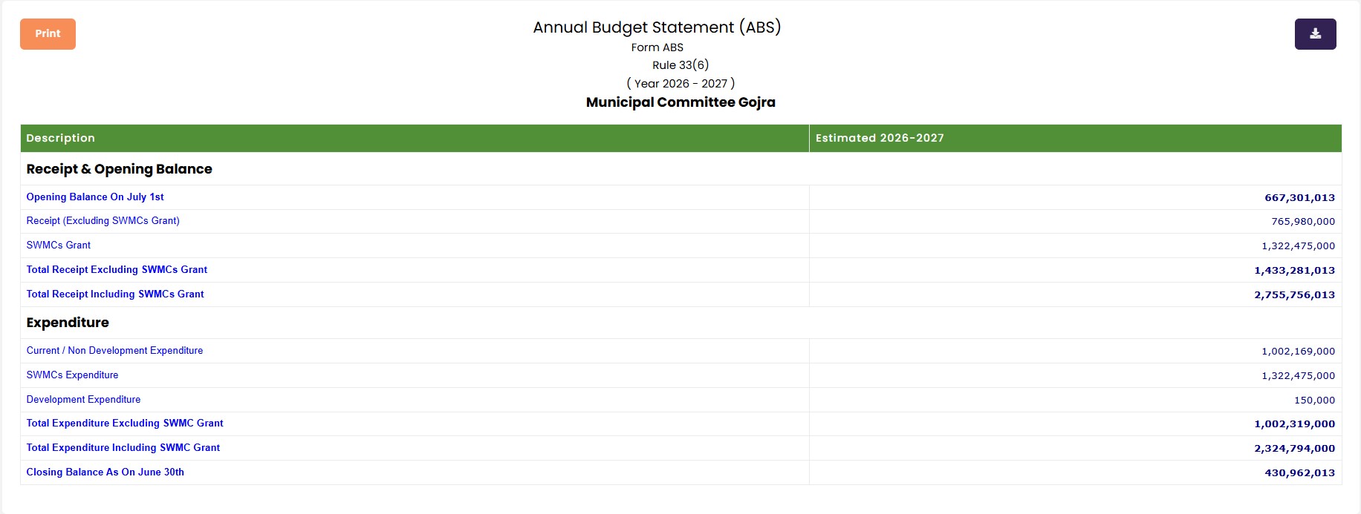Open Receipt (Excluding SWMCs Grant) link
1361x514 pixels.
pyautogui.click(x=103, y=221)
